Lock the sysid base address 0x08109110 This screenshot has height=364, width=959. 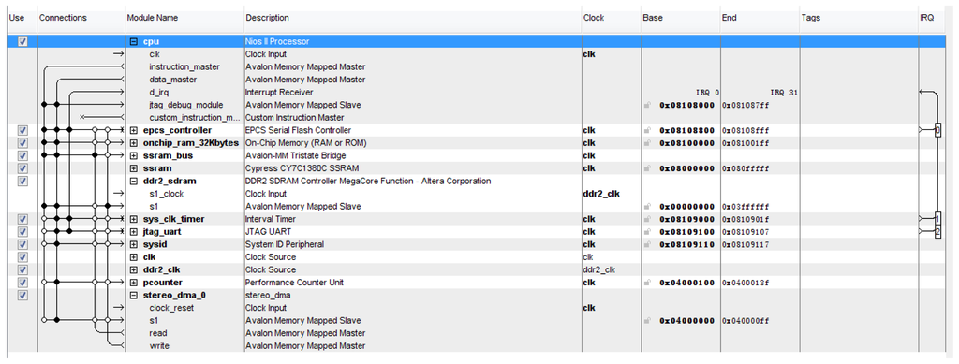pos(648,245)
